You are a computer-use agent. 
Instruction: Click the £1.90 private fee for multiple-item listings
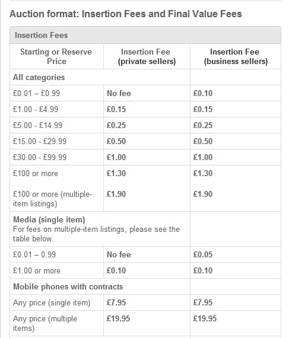point(116,194)
